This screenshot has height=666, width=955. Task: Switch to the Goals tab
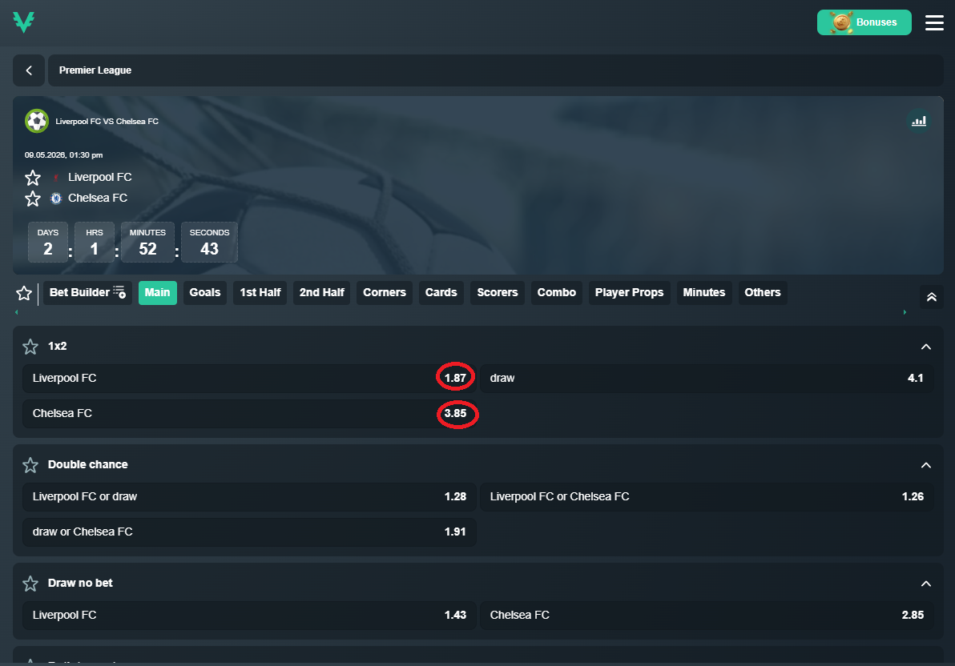coord(205,293)
